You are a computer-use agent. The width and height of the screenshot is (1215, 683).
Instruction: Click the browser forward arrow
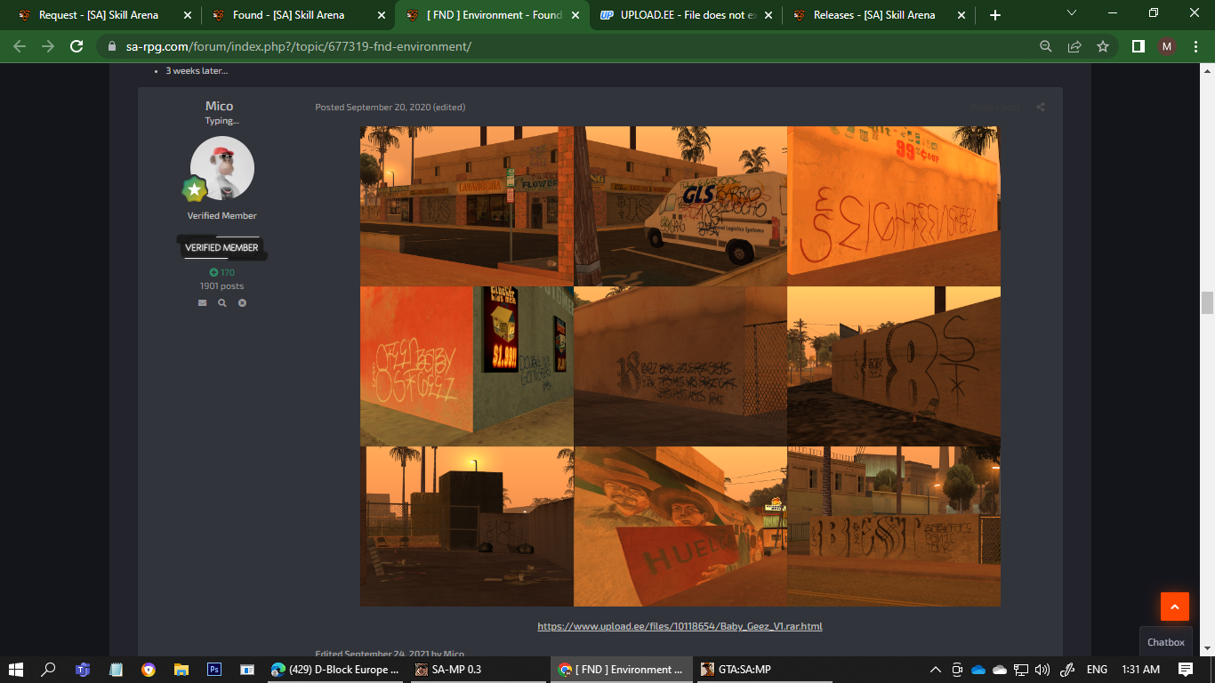point(48,46)
